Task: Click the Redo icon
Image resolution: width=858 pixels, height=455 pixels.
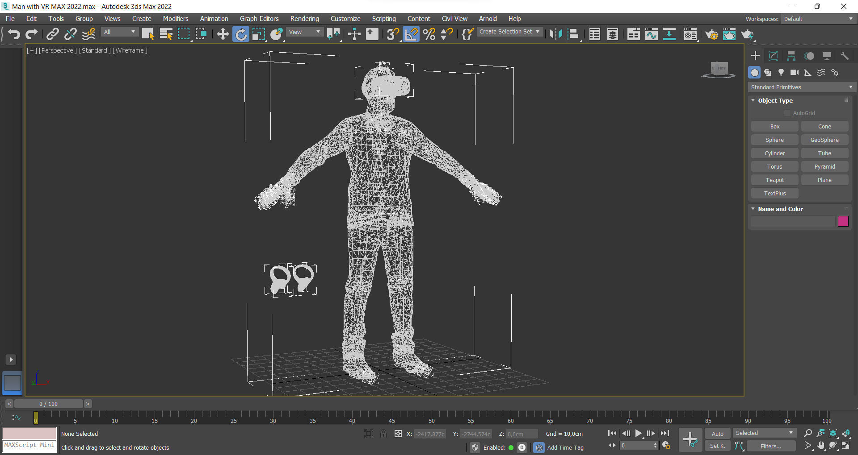Action: click(x=31, y=34)
